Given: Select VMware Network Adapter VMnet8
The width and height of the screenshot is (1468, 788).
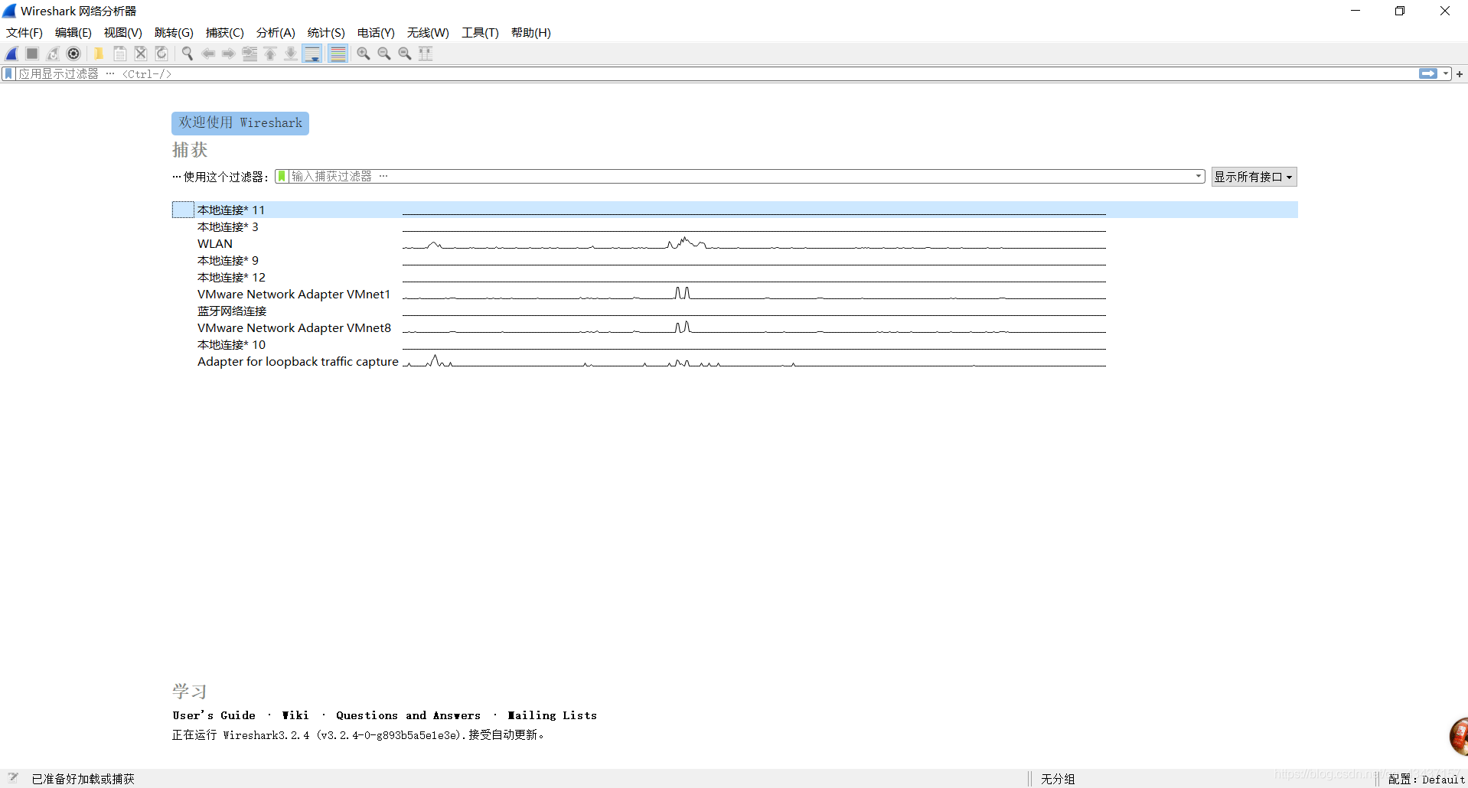Looking at the screenshot, I should click(735, 327).
